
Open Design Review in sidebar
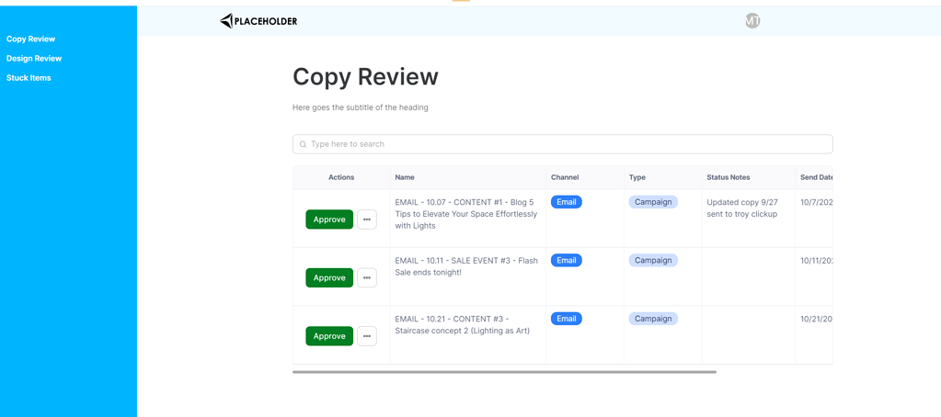34,59
